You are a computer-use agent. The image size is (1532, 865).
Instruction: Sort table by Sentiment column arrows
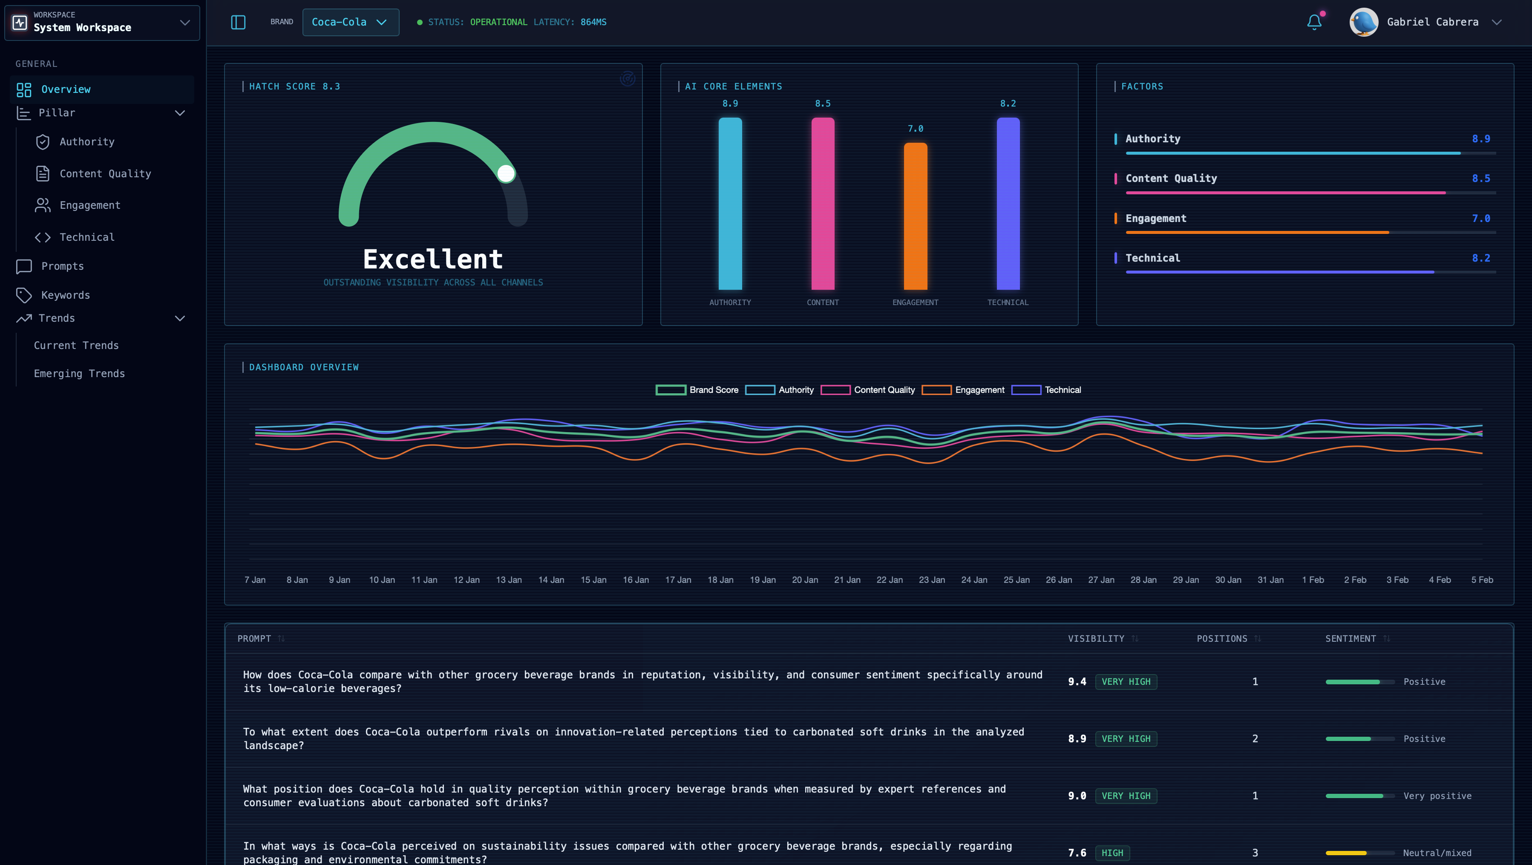point(1387,638)
